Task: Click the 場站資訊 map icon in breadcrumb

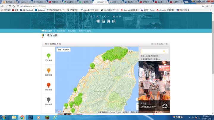Action: (x=43, y=31)
